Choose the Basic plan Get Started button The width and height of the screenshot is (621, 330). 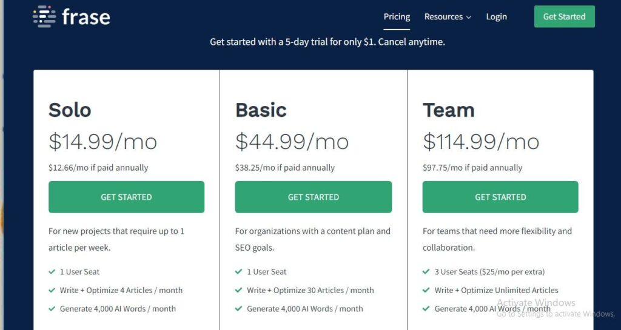click(314, 197)
